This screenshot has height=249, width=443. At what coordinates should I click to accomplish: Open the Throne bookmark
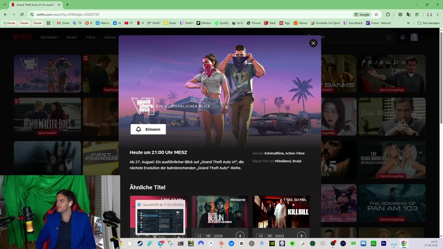pyautogui.click(x=253, y=23)
